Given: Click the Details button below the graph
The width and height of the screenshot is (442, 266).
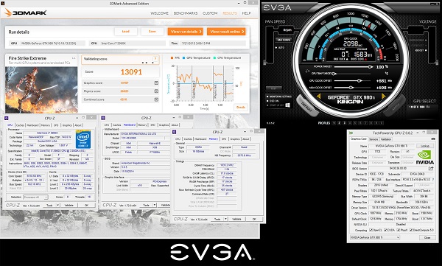Looking at the screenshot, I should 241,107.
